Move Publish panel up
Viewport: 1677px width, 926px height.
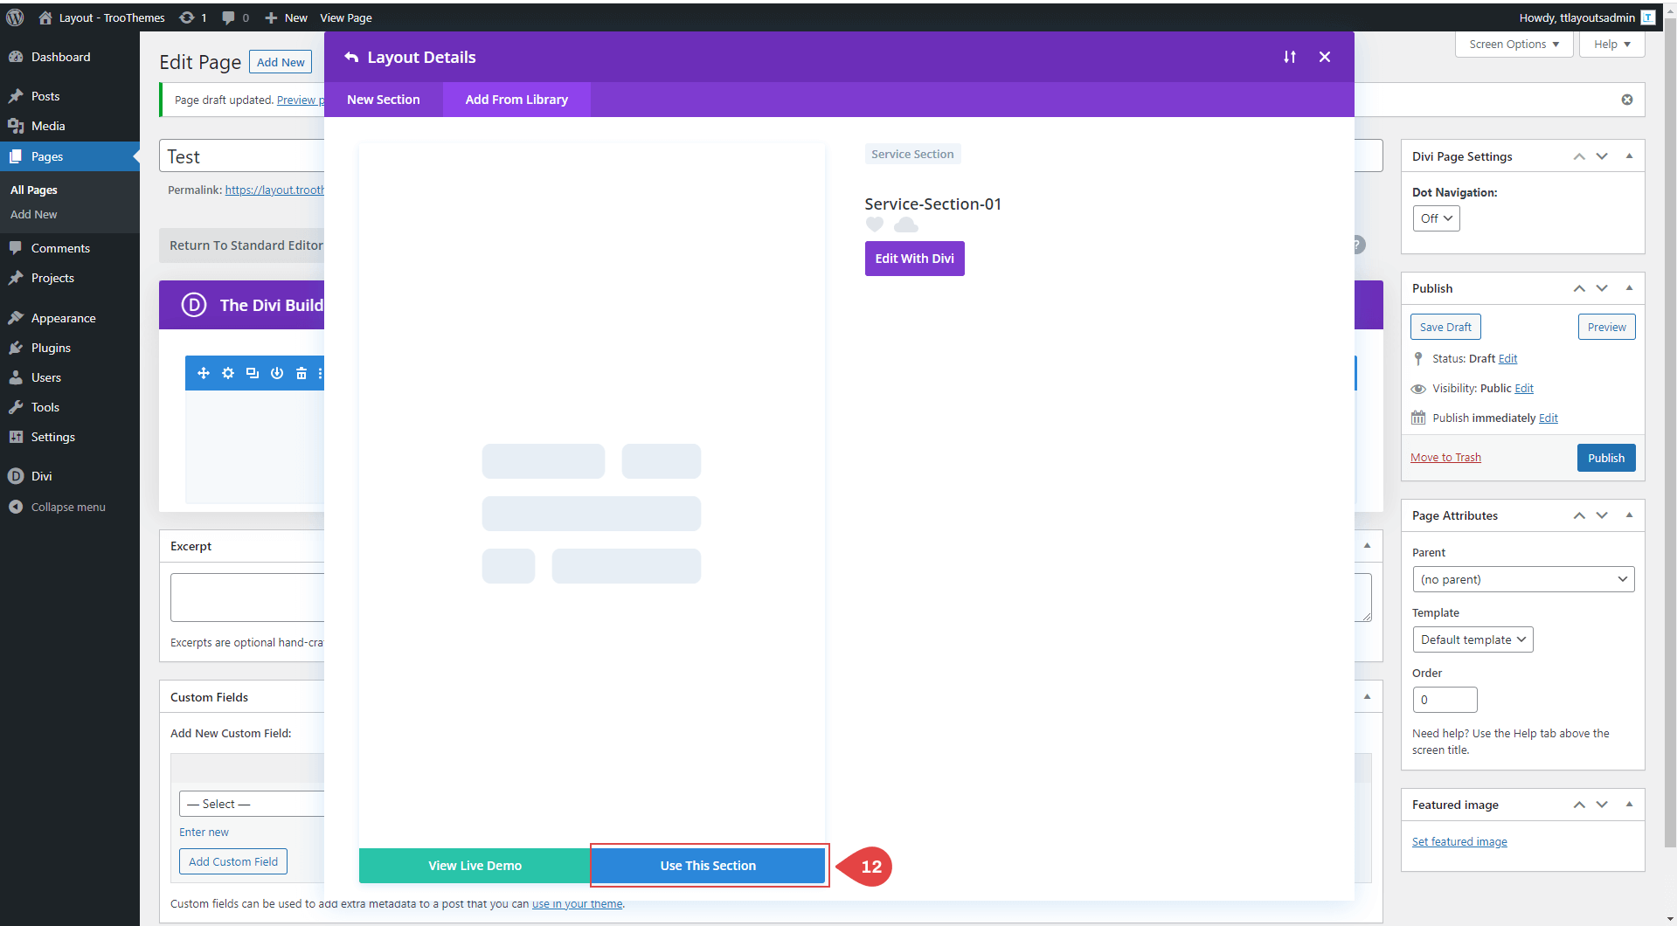[1579, 288]
